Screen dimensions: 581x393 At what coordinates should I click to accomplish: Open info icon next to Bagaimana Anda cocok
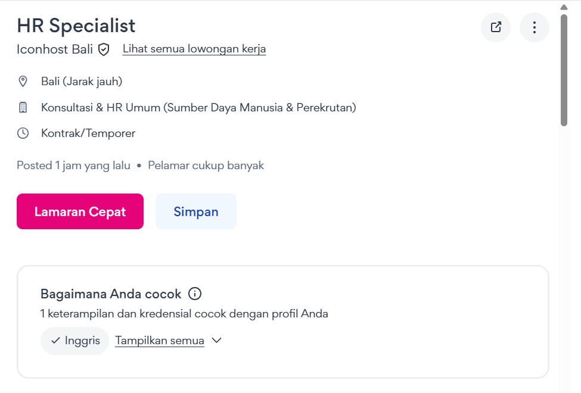click(195, 294)
